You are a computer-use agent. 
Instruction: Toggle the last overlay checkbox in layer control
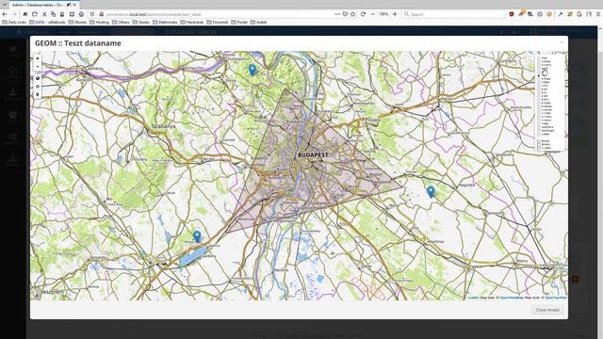click(539, 148)
